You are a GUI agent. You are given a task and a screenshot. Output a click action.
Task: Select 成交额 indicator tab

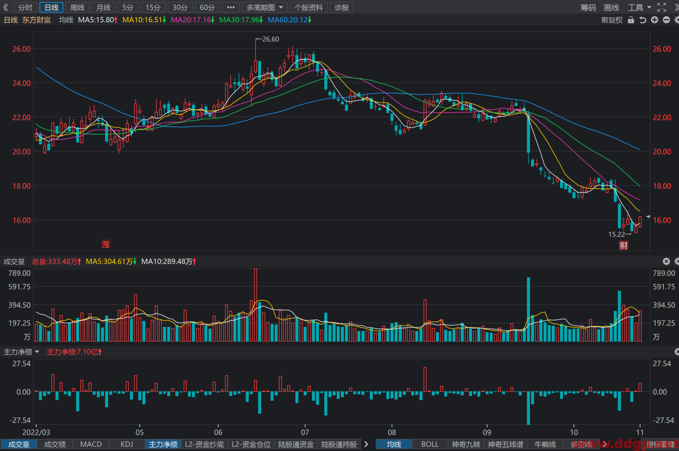55,444
